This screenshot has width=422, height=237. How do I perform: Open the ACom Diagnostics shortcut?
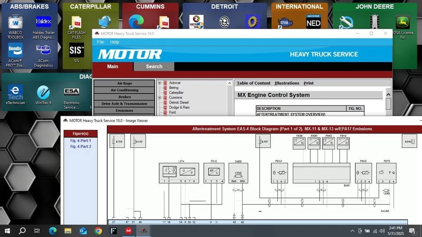tap(44, 55)
